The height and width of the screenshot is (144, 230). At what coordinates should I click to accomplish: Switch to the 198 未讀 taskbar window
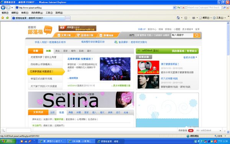point(80,141)
